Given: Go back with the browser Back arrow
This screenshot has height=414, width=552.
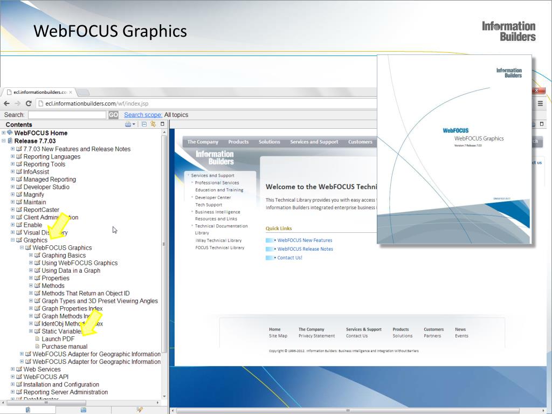Looking at the screenshot, I should point(6,103).
